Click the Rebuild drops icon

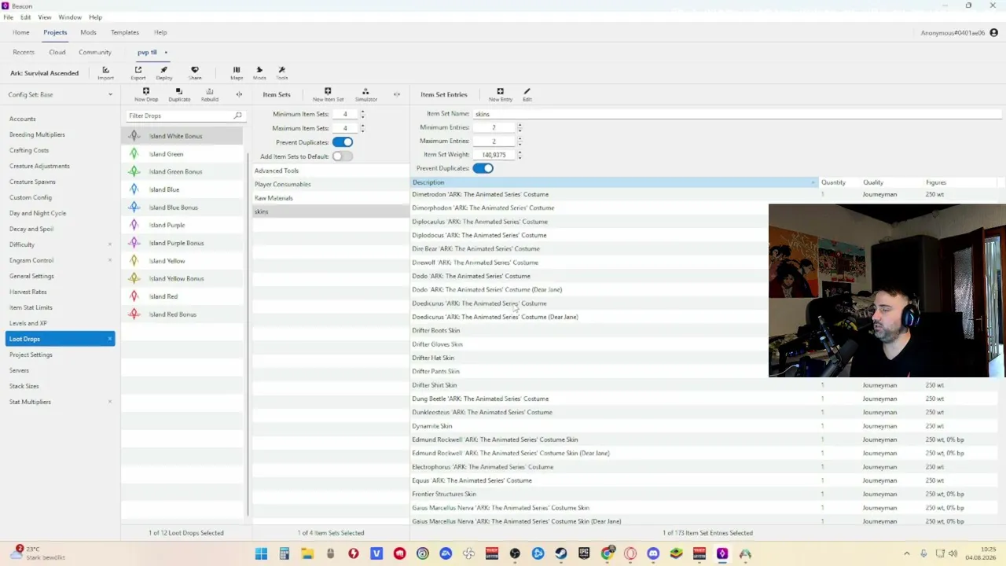point(210,94)
